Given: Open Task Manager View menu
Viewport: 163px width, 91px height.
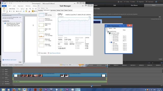Looking at the screenshot, I should [x=47, y=8].
